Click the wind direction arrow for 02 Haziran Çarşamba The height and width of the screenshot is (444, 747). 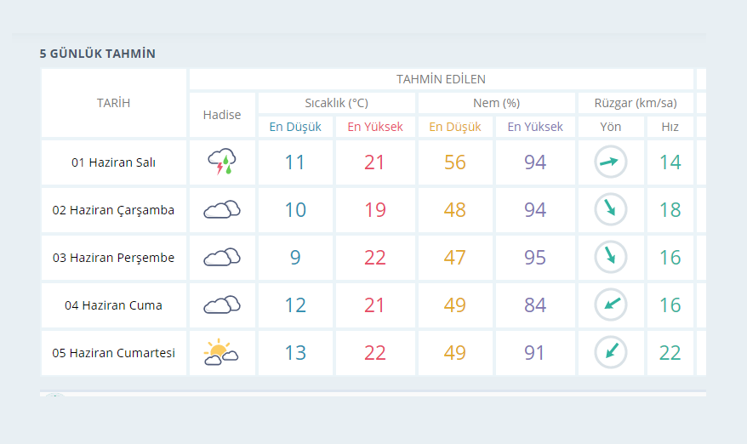610,209
